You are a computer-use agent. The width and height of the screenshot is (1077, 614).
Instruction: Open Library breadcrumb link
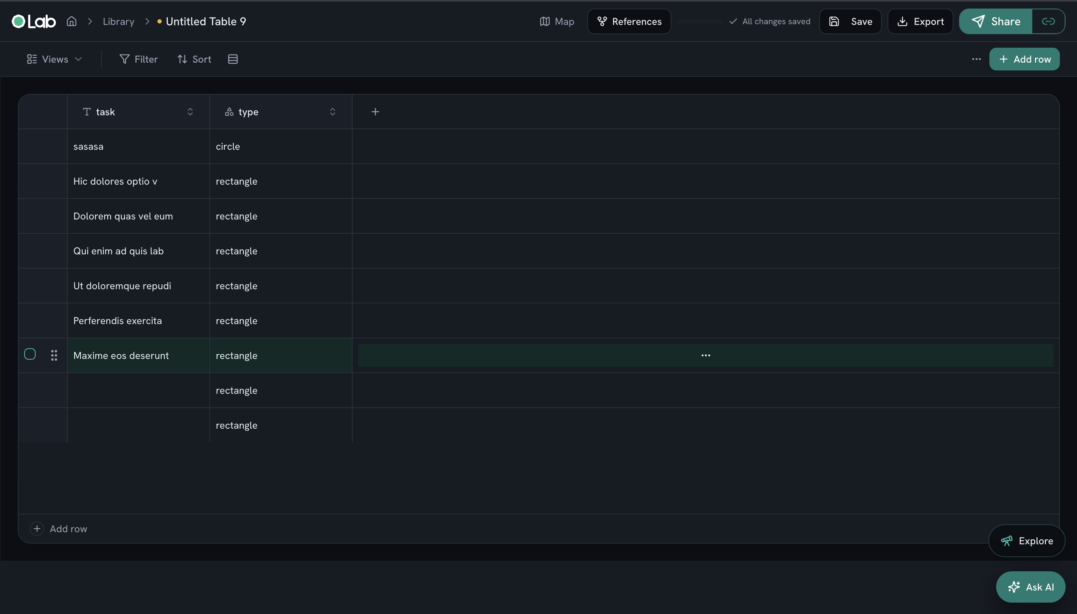click(x=118, y=21)
